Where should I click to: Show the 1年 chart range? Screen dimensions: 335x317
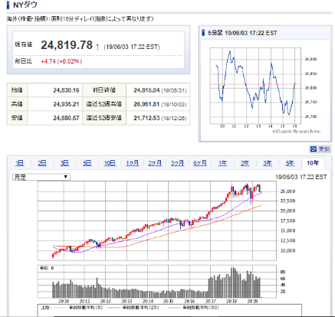(222, 163)
